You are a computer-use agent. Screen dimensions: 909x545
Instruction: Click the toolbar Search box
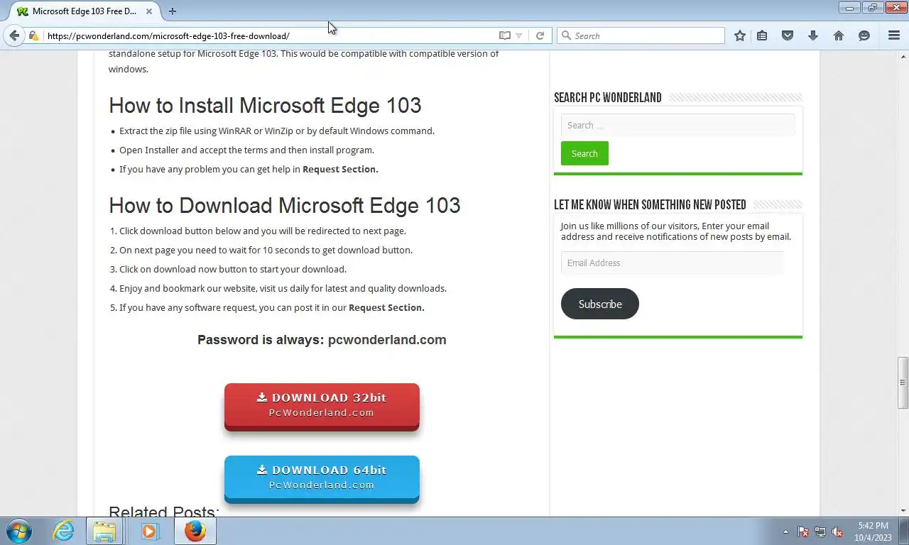(641, 35)
